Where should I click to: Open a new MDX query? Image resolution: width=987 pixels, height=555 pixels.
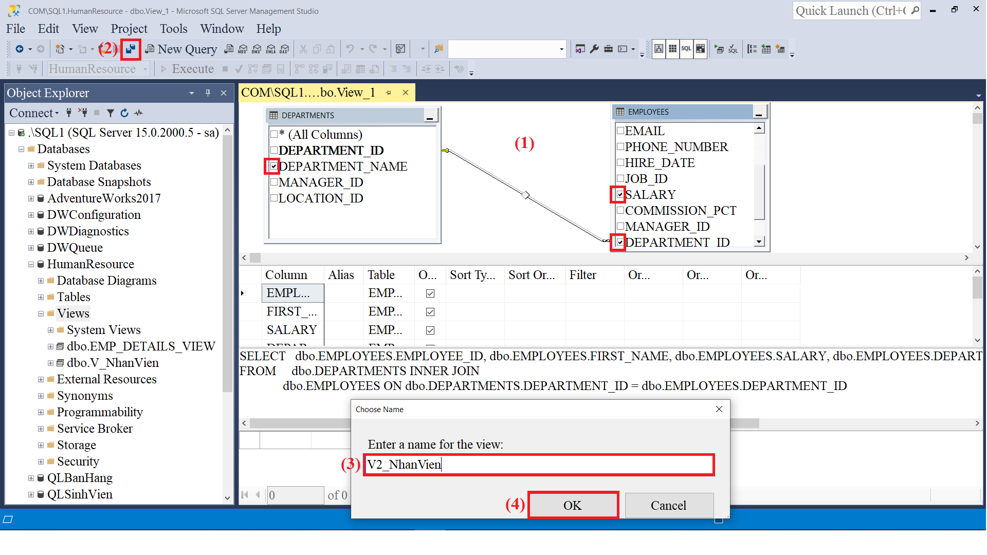tap(242, 49)
